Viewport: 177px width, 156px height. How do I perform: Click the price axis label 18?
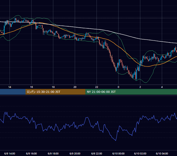53,87
